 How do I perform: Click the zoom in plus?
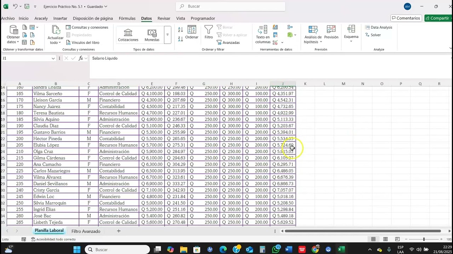[441, 239]
